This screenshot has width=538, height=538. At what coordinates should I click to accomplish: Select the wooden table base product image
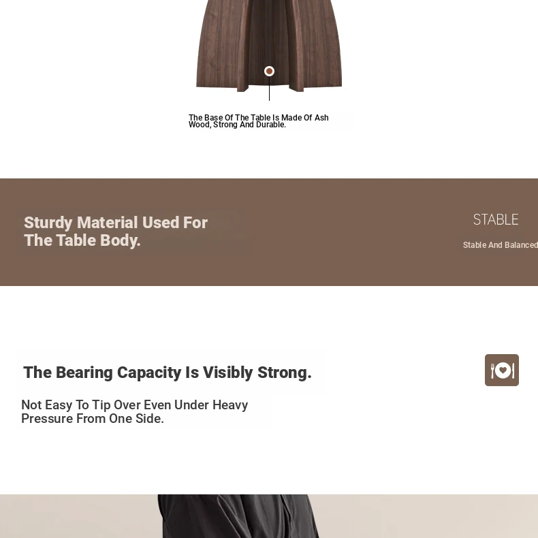(269, 46)
